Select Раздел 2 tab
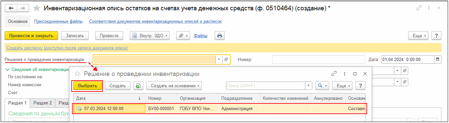 point(42,103)
